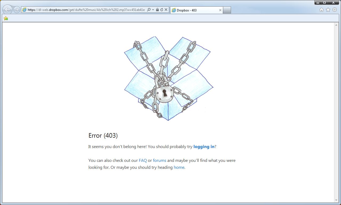Viewport: 341px width, 205px height.
Task: Follow the 'logging in' link
Action: pyautogui.click(x=204, y=147)
